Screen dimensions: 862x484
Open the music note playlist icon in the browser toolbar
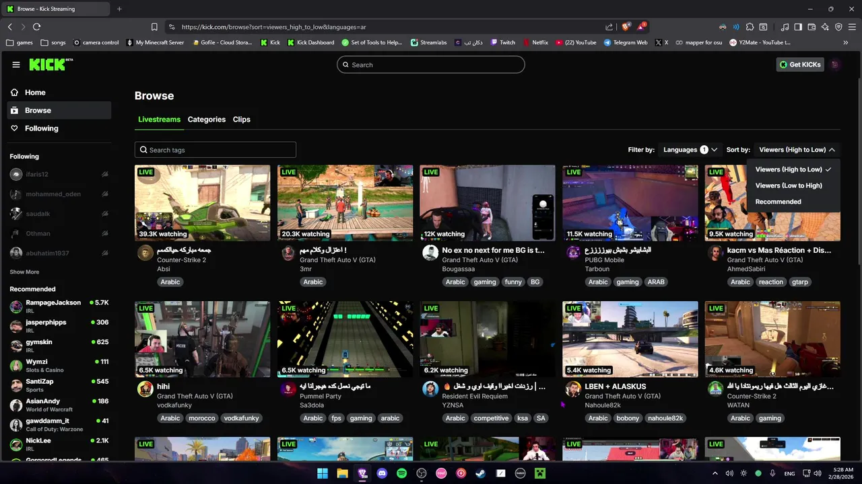785,27
